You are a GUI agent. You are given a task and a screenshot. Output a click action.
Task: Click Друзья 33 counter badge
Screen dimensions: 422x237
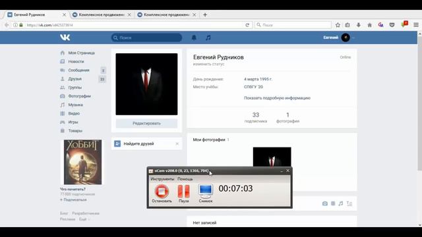coord(102,79)
